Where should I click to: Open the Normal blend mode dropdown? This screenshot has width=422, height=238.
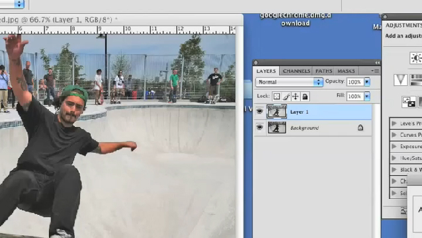(289, 82)
